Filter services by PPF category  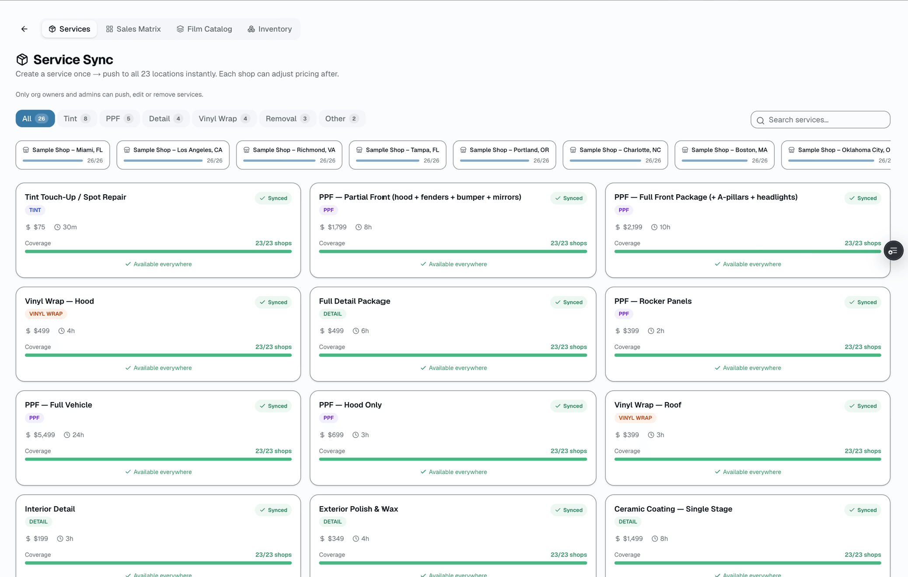[x=119, y=119]
